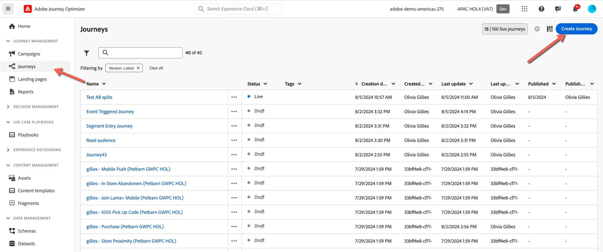The width and height of the screenshot is (603, 252).
Task: Open the Tags column dropdown
Action: click(299, 84)
